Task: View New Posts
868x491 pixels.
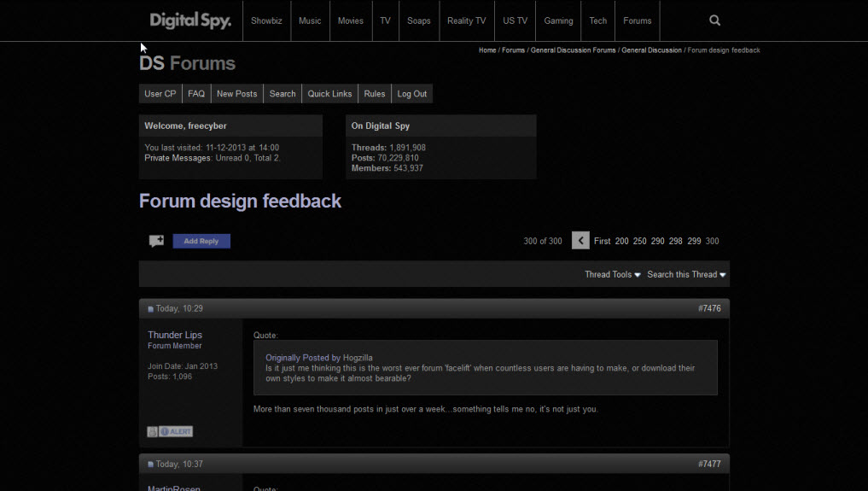Action: click(237, 94)
